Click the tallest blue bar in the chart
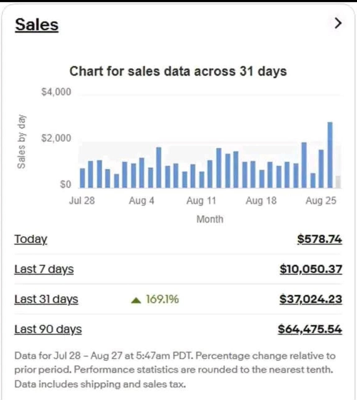Image resolution: width=357 pixels, height=400 pixels. (330, 155)
